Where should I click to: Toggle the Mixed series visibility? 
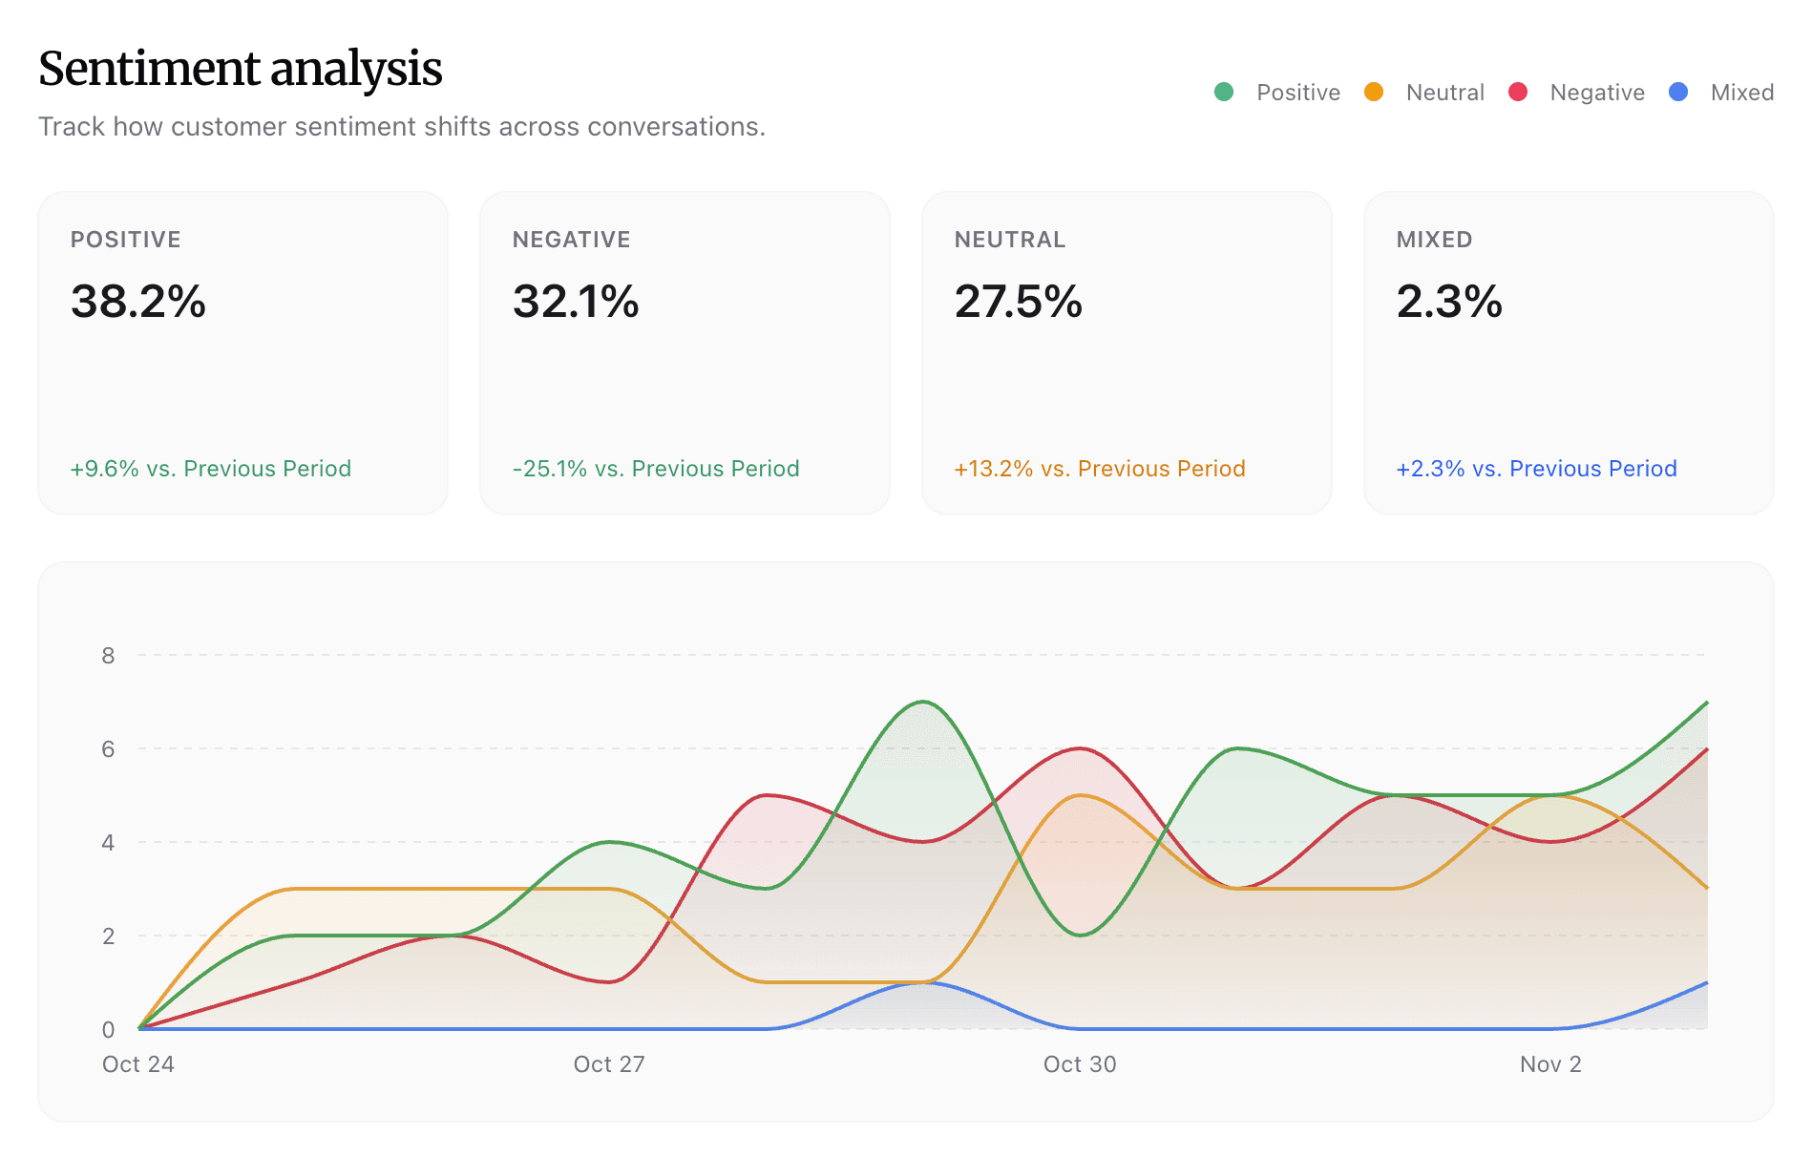pos(1744,92)
